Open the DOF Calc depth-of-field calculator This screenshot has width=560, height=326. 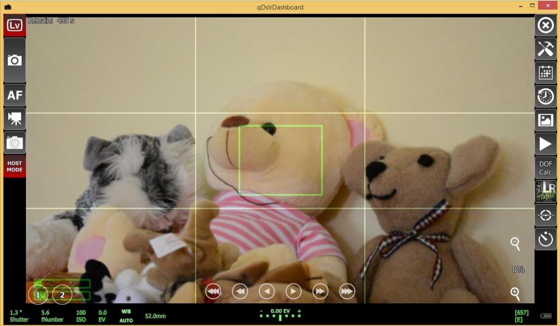pyautogui.click(x=546, y=167)
